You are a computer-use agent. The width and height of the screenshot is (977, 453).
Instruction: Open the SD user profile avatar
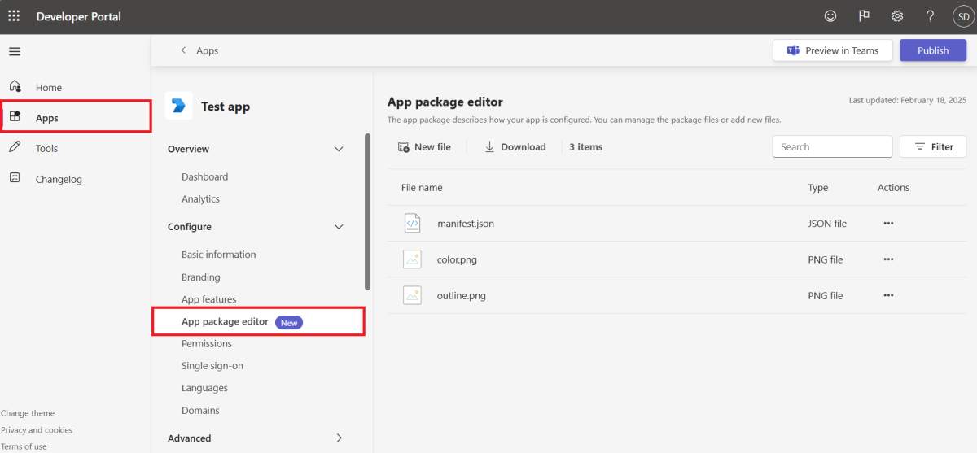pyautogui.click(x=963, y=16)
